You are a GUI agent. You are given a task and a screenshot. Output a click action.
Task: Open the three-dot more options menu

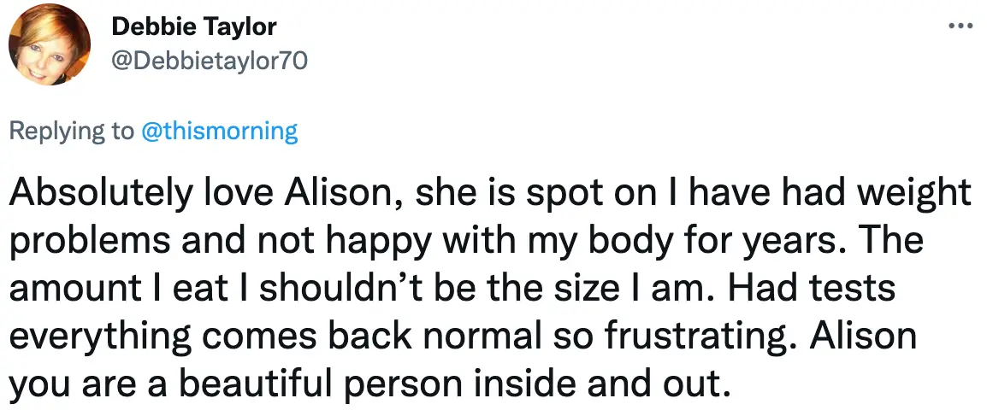(961, 25)
